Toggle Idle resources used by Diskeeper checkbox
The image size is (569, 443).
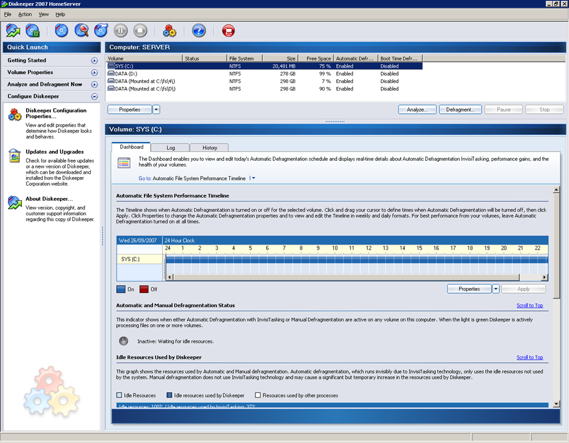(169, 395)
